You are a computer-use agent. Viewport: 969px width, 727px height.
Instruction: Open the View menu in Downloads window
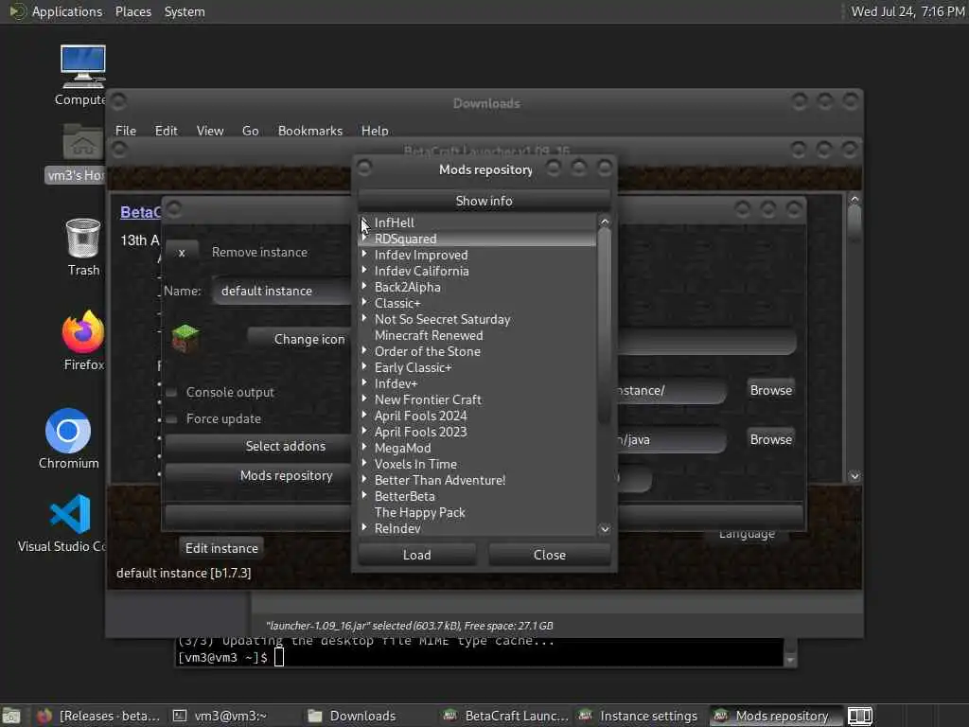tap(209, 131)
